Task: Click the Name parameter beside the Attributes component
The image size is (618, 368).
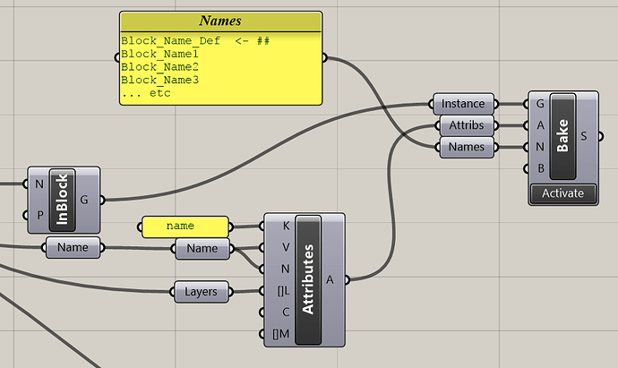Action: point(202,249)
